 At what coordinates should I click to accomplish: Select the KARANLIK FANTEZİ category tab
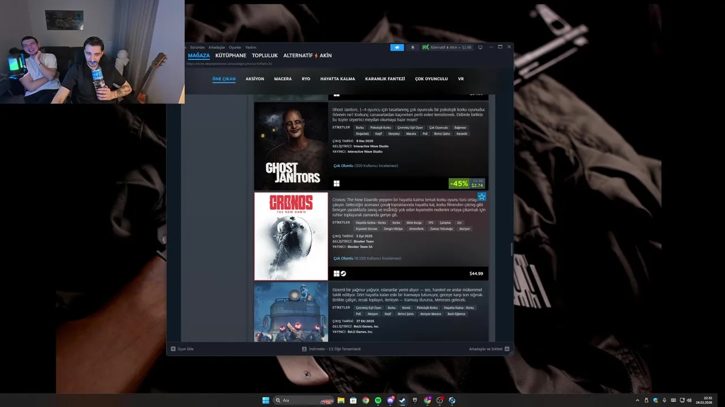click(x=385, y=79)
